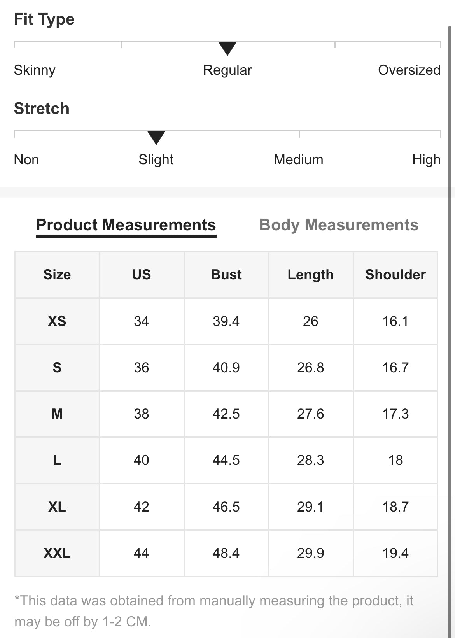This screenshot has width=455, height=638.
Task: Click the Medium stretch label
Action: (x=298, y=159)
